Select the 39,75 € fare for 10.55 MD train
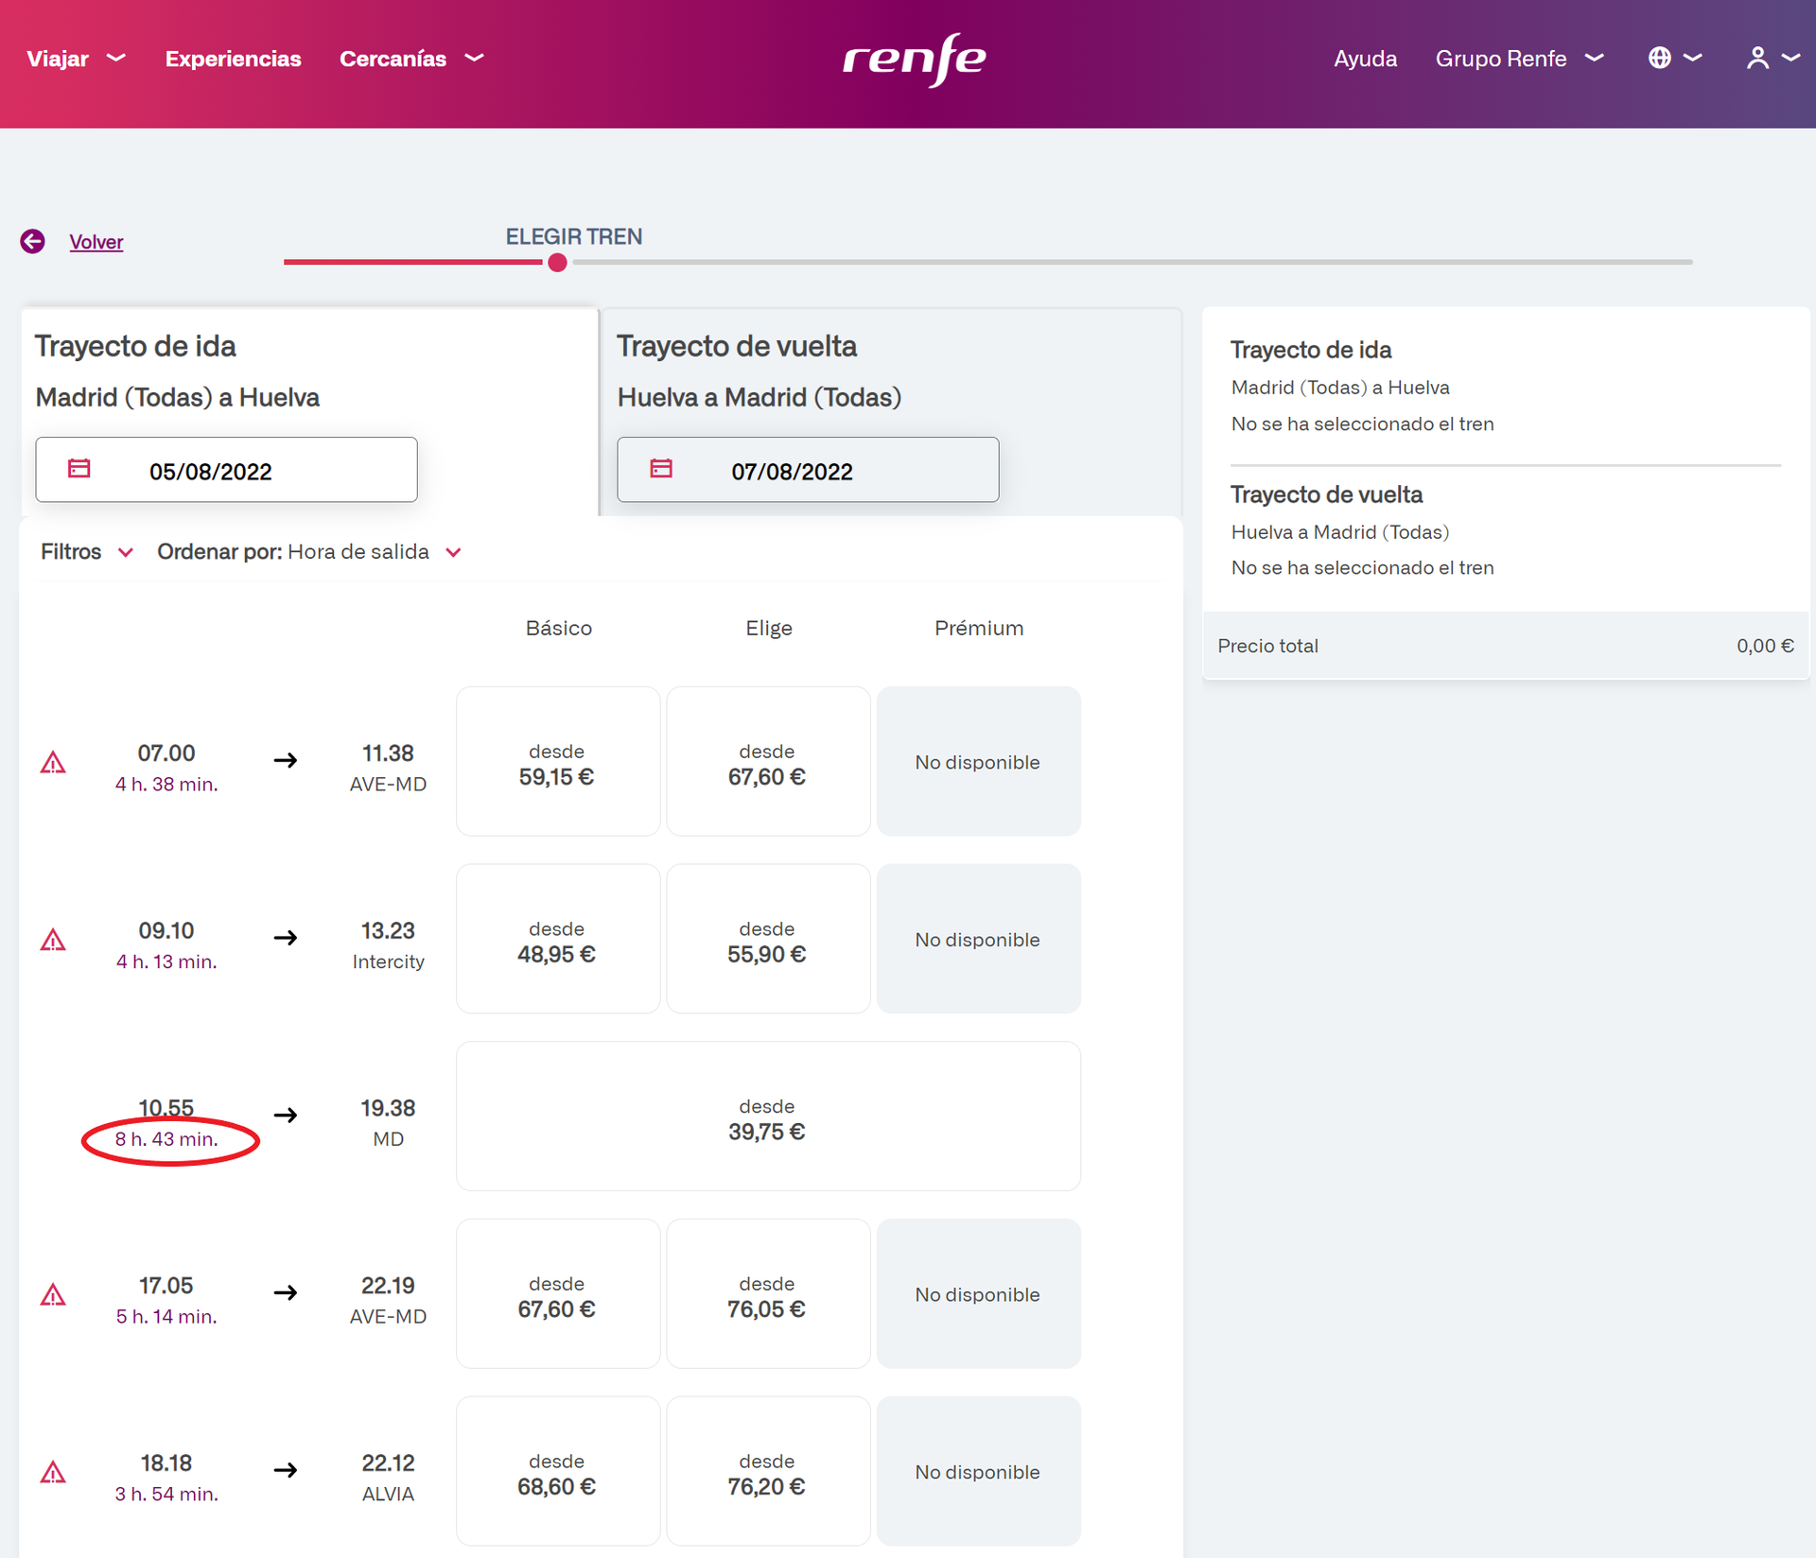 768,1117
